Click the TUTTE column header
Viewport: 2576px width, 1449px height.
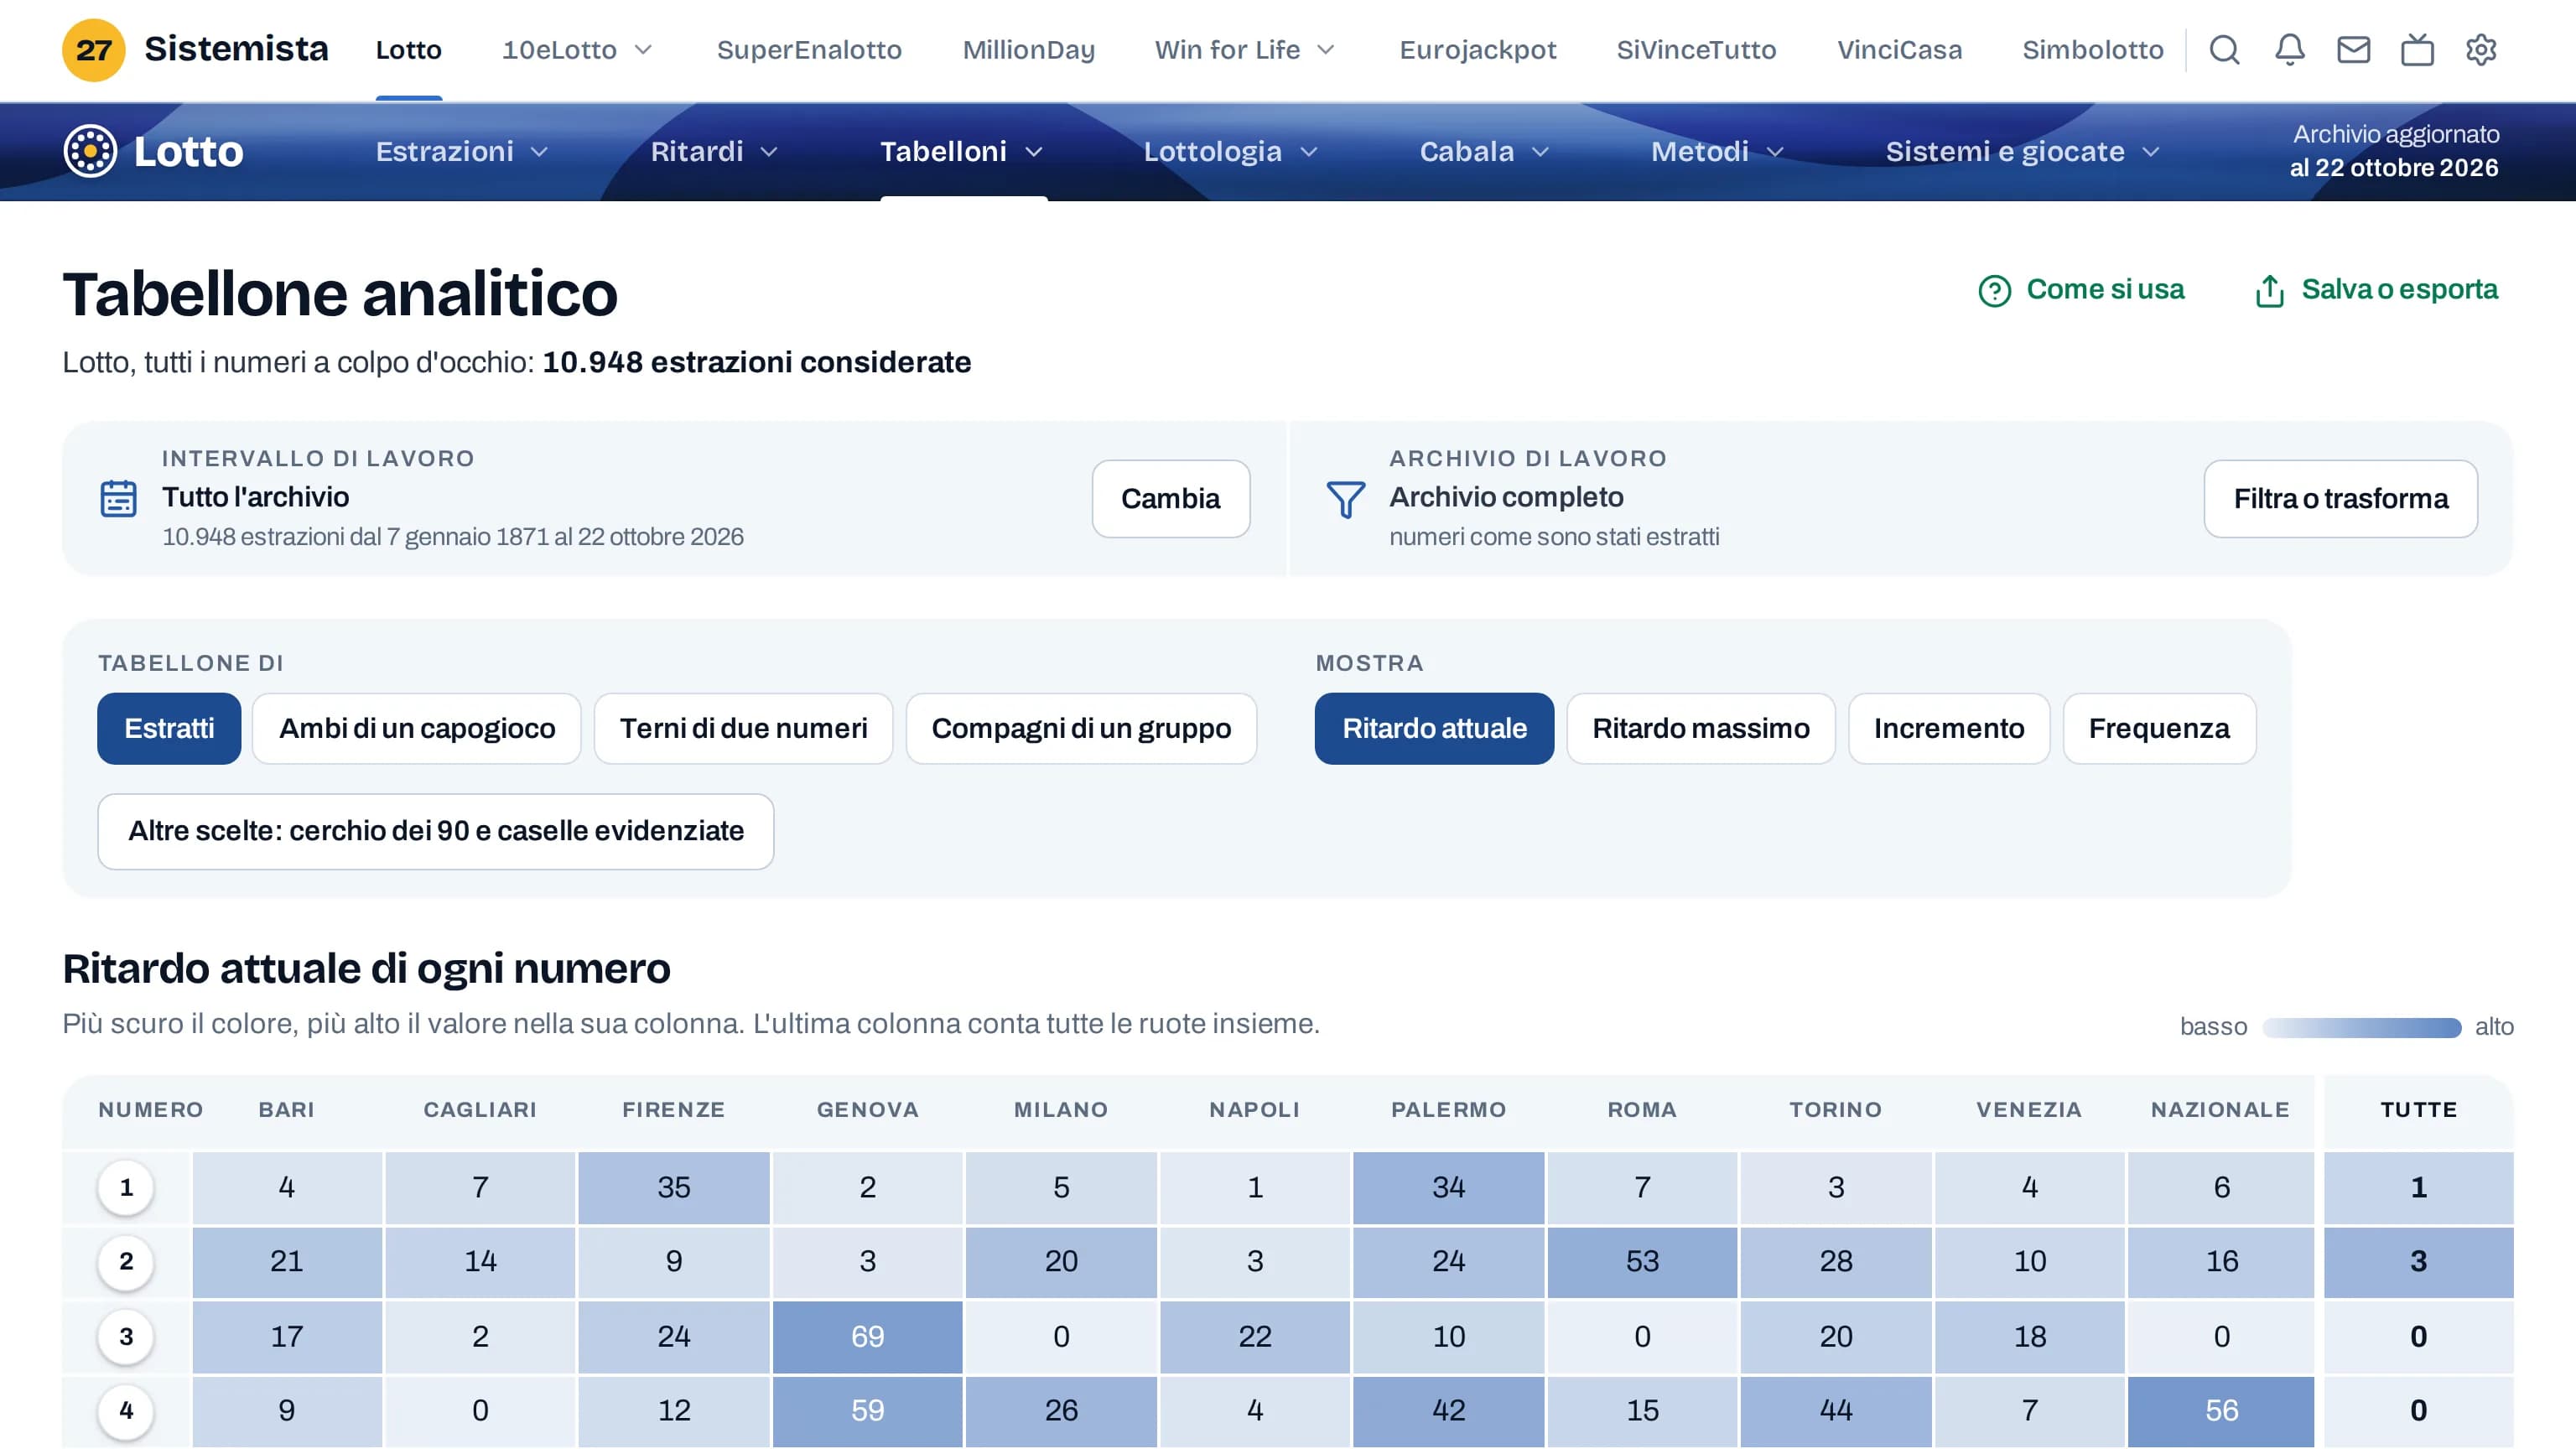click(2418, 1109)
